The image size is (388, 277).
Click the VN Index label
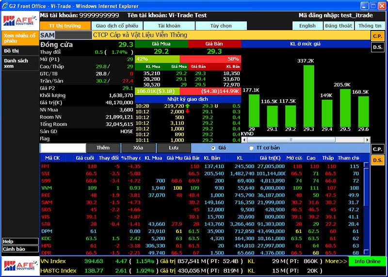pyautogui.click(x=53, y=261)
